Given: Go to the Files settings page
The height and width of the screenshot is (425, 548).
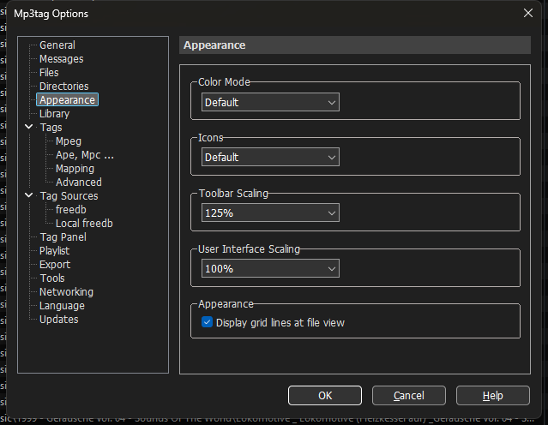Looking at the screenshot, I should tap(49, 72).
